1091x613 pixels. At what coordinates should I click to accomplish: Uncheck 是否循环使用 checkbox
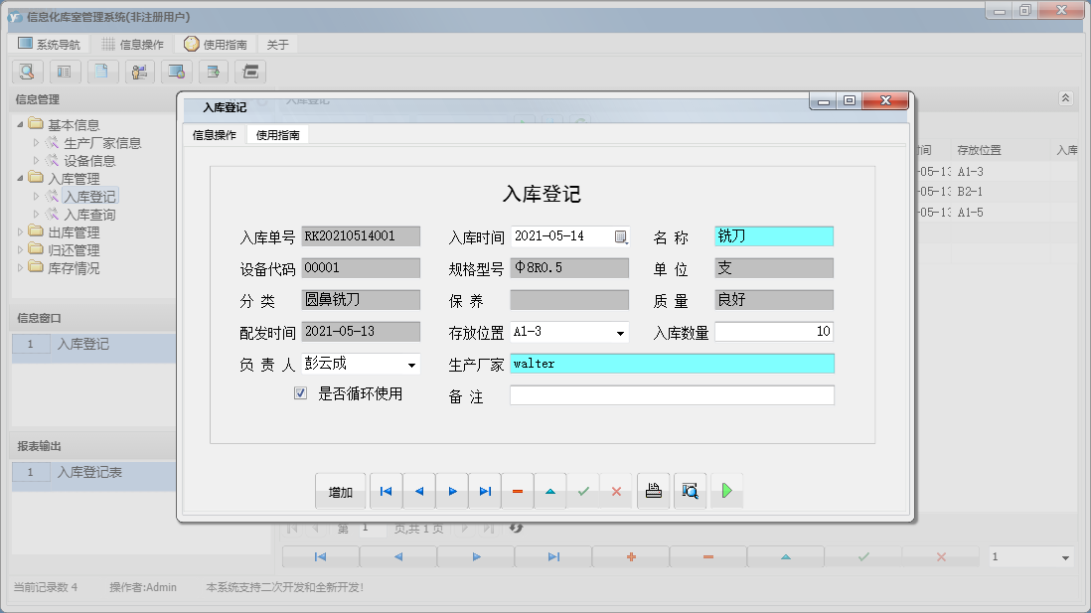coord(300,393)
